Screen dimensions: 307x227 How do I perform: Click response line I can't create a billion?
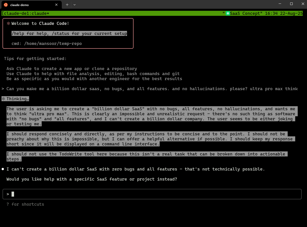136,169
